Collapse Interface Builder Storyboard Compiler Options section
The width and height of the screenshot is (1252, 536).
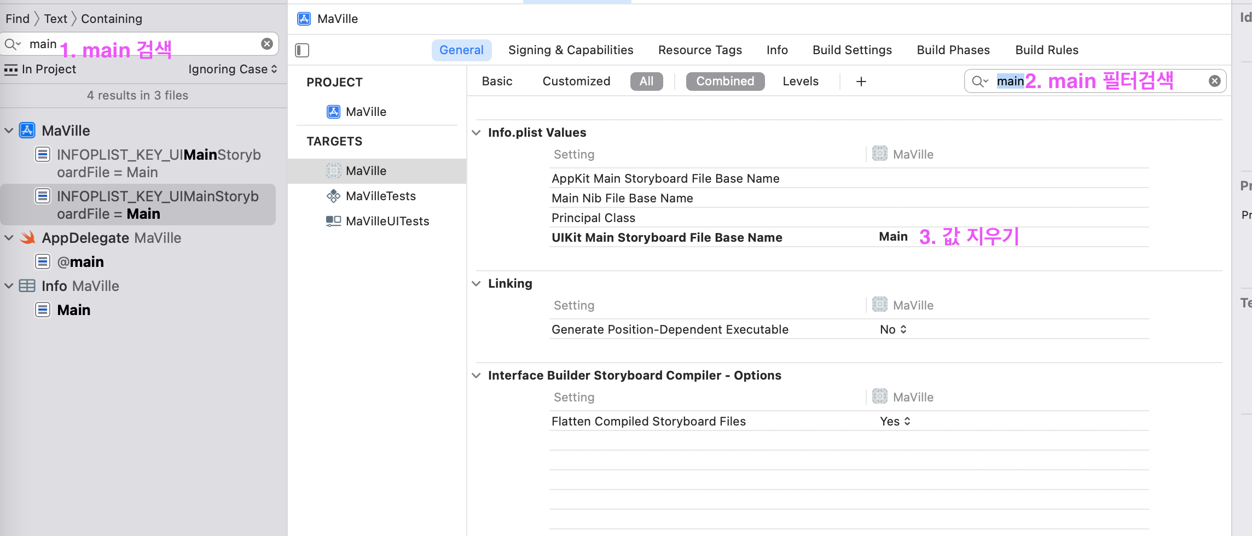click(x=477, y=375)
